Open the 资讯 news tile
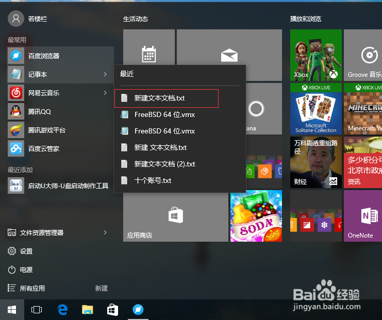This screenshot has height=320, width=382. pos(363,162)
